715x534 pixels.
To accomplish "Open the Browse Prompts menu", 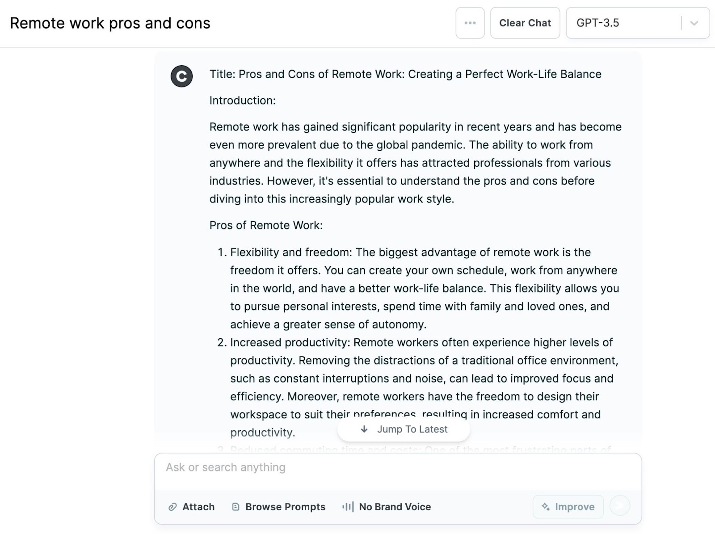I will point(278,507).
